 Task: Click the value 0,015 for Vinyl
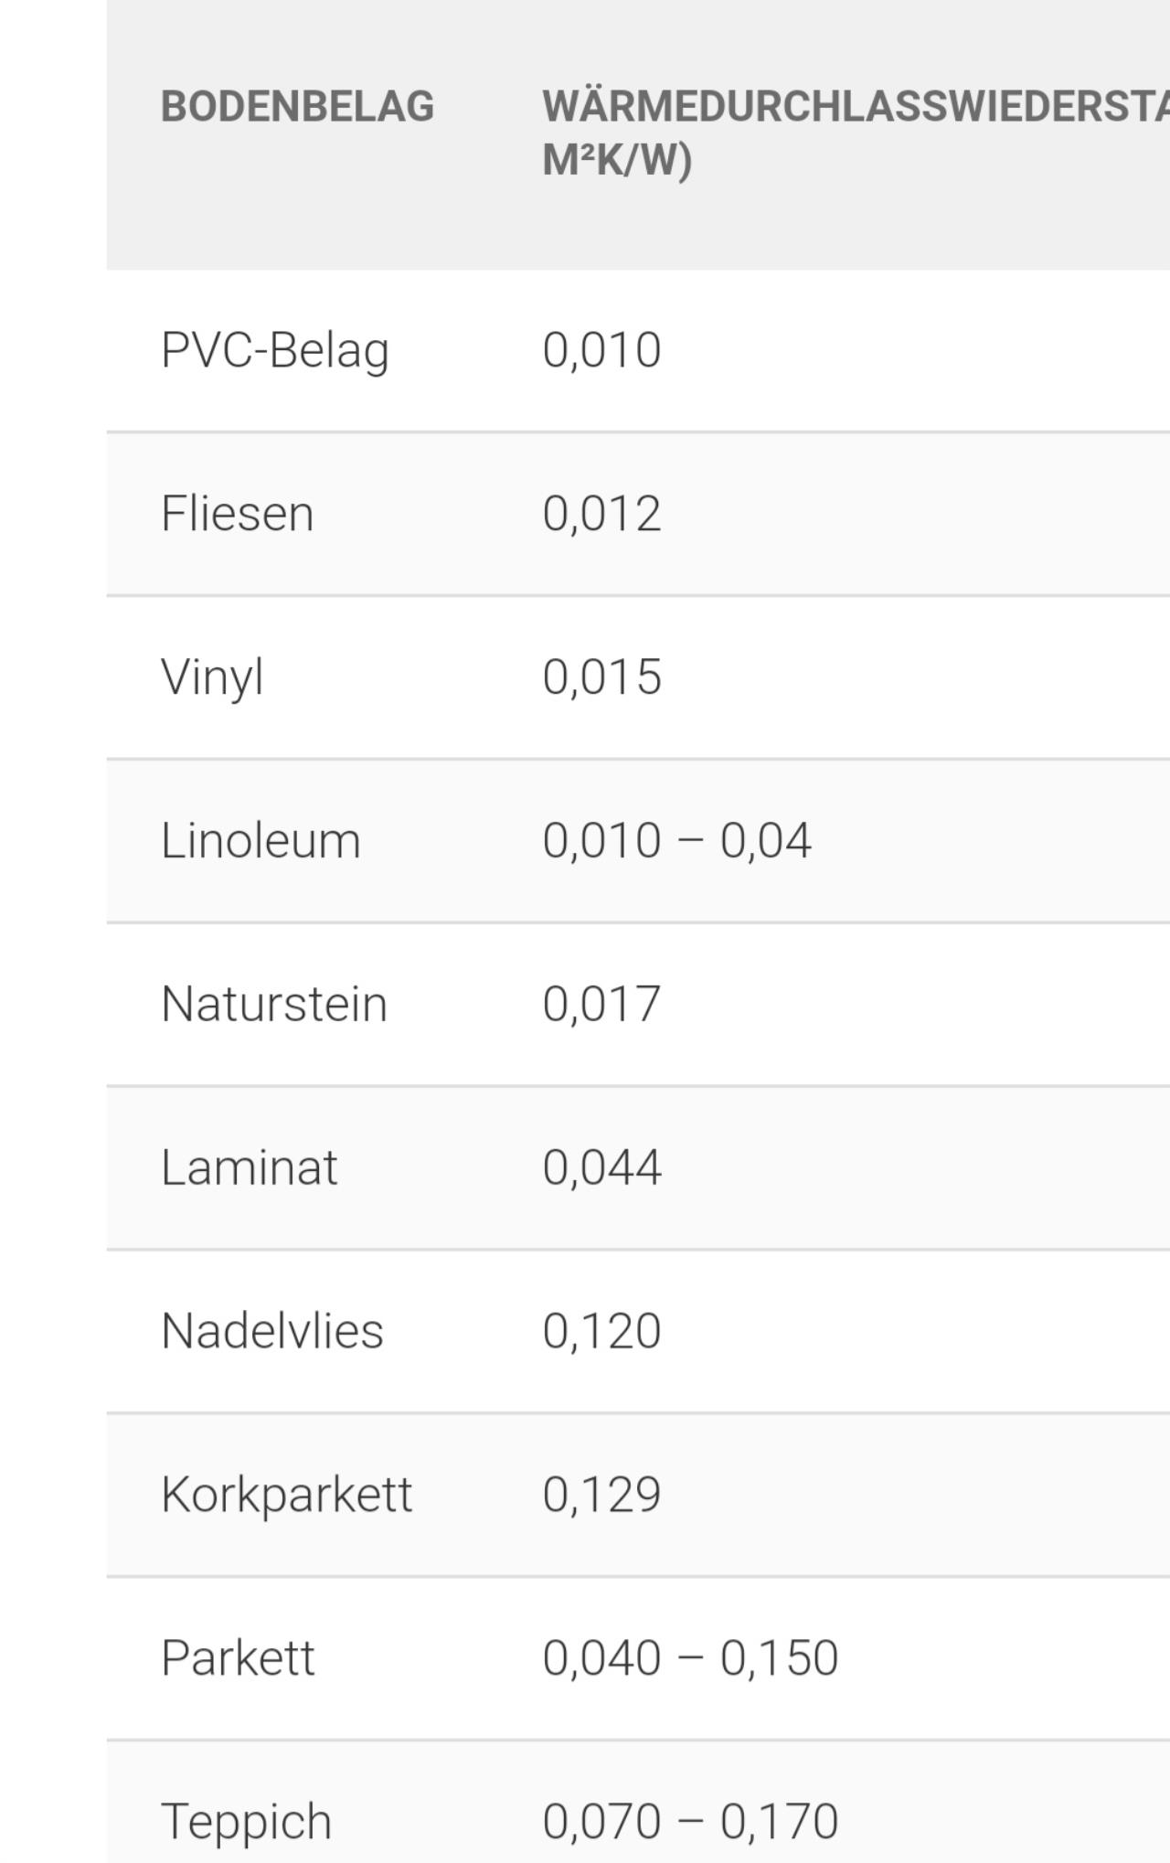[x=601, y=677]
